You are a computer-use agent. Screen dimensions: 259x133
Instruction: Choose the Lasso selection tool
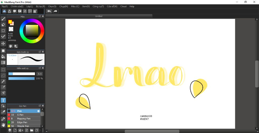[x=3, y=75]
